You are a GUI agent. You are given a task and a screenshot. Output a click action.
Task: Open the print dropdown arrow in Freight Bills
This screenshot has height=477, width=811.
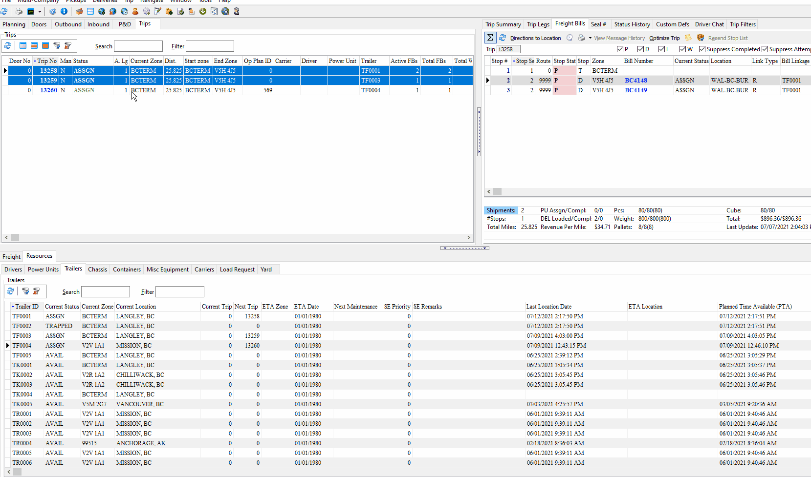point(590,38)
